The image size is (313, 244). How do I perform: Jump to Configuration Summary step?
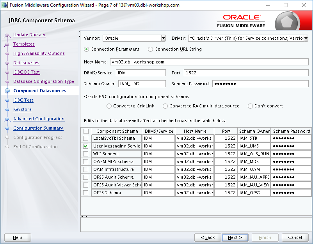pyautogui.click(x=38, y=128)
